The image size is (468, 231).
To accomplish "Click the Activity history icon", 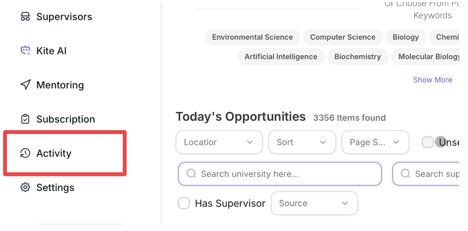I will pos(25,153).
